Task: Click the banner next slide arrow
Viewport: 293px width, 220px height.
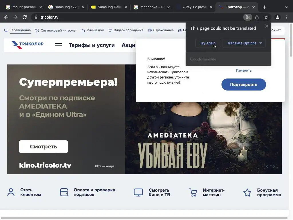Action: click(x=274, y=166)
